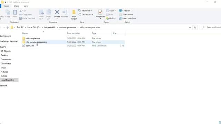The height and width of the screenshot is (124, 221).
Task: Sort by the Date modified column header
Action: [74, 33]
